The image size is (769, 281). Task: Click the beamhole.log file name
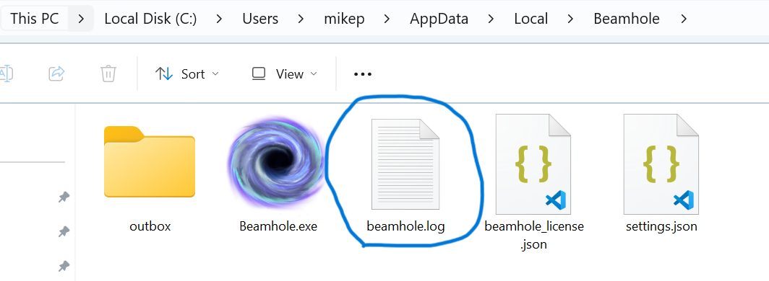[405, 227]
